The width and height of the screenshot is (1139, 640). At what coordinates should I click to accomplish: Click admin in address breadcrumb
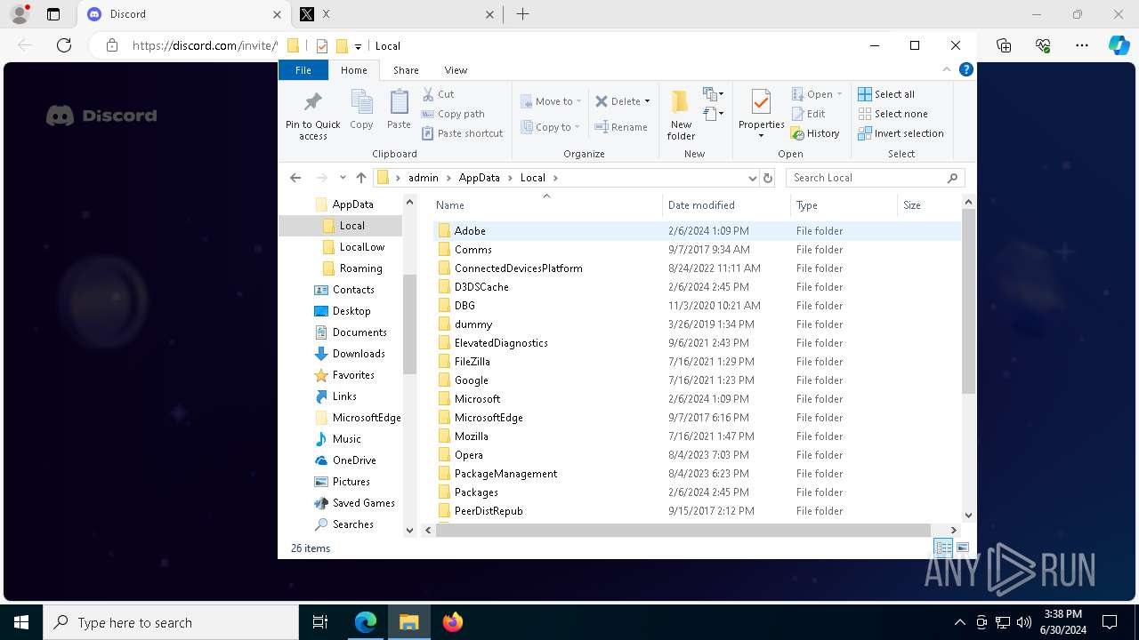pyautogui.click(x=424, y=178)
